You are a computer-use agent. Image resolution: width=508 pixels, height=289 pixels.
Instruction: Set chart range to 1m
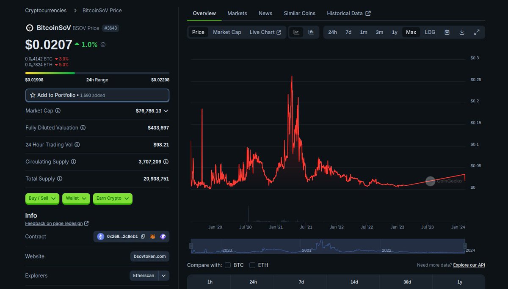(x=364, y=32)
